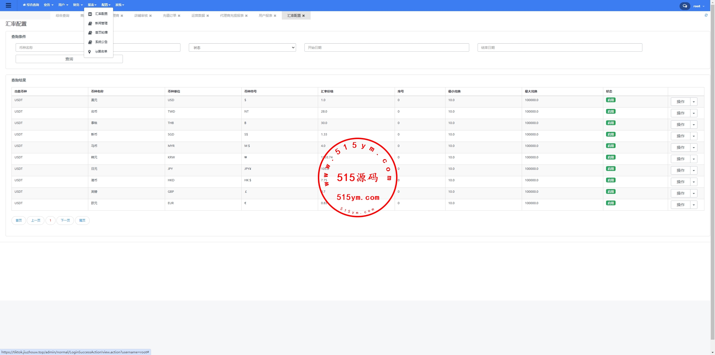The width and height of the screenshot is (715, 355).
Task: Open the 状态 filter dropdown
Action: tap(242, 47)
